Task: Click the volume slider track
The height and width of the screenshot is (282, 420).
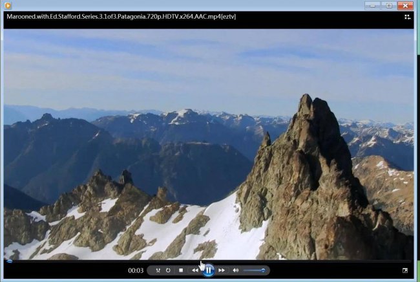Action: click(x=254, y=270)
